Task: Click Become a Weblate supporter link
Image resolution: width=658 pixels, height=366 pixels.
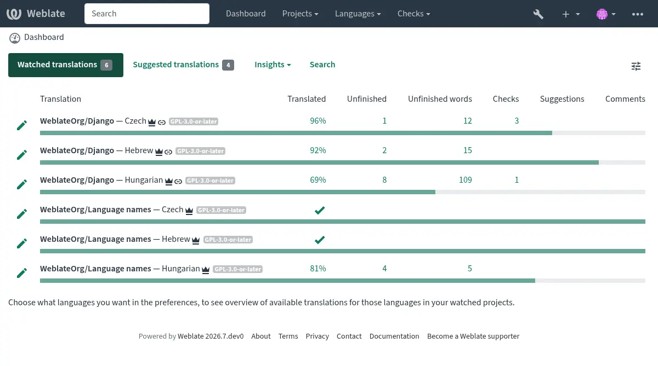Action: click(x=473, y=336)
